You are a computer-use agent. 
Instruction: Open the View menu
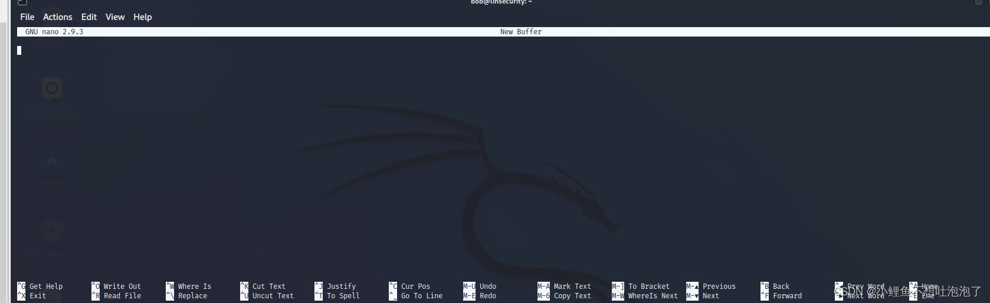pos(115,17)
